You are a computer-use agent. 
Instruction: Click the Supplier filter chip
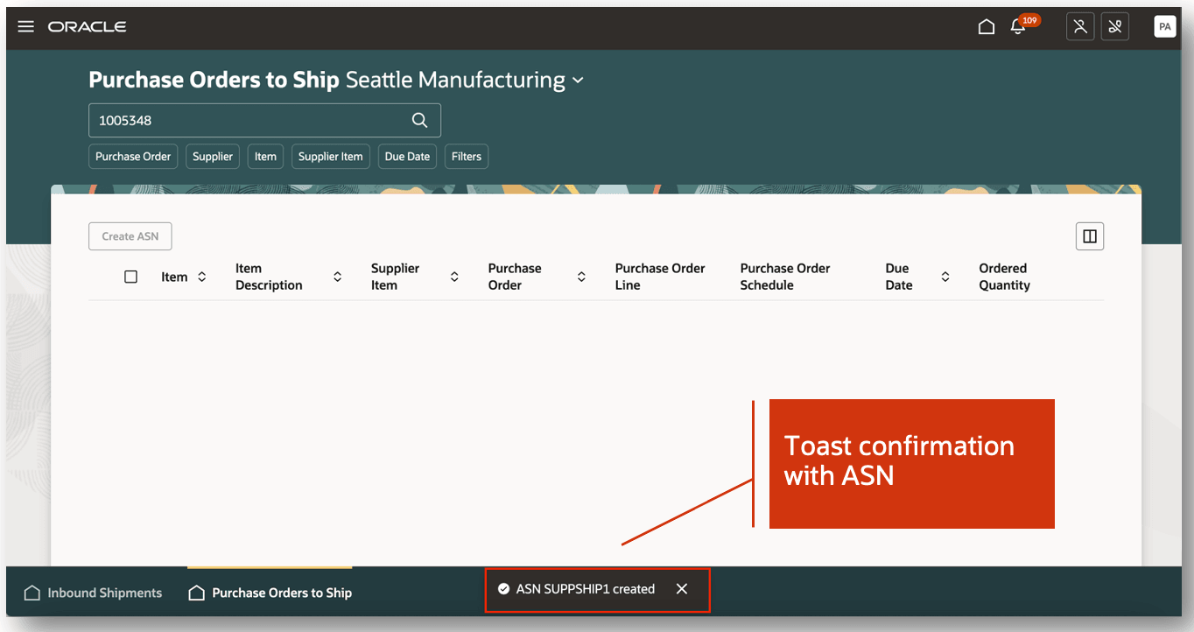tap(213, 157)
